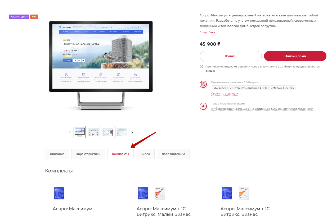332x219 pixels.
Task: Click the ХИТ orange badge
Action: (x=34, y=17)
